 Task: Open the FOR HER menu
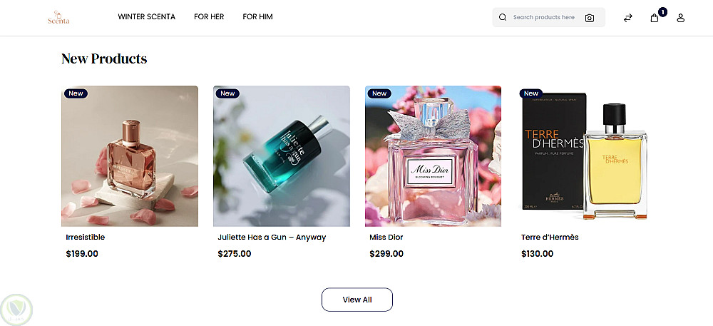(209, 17)
